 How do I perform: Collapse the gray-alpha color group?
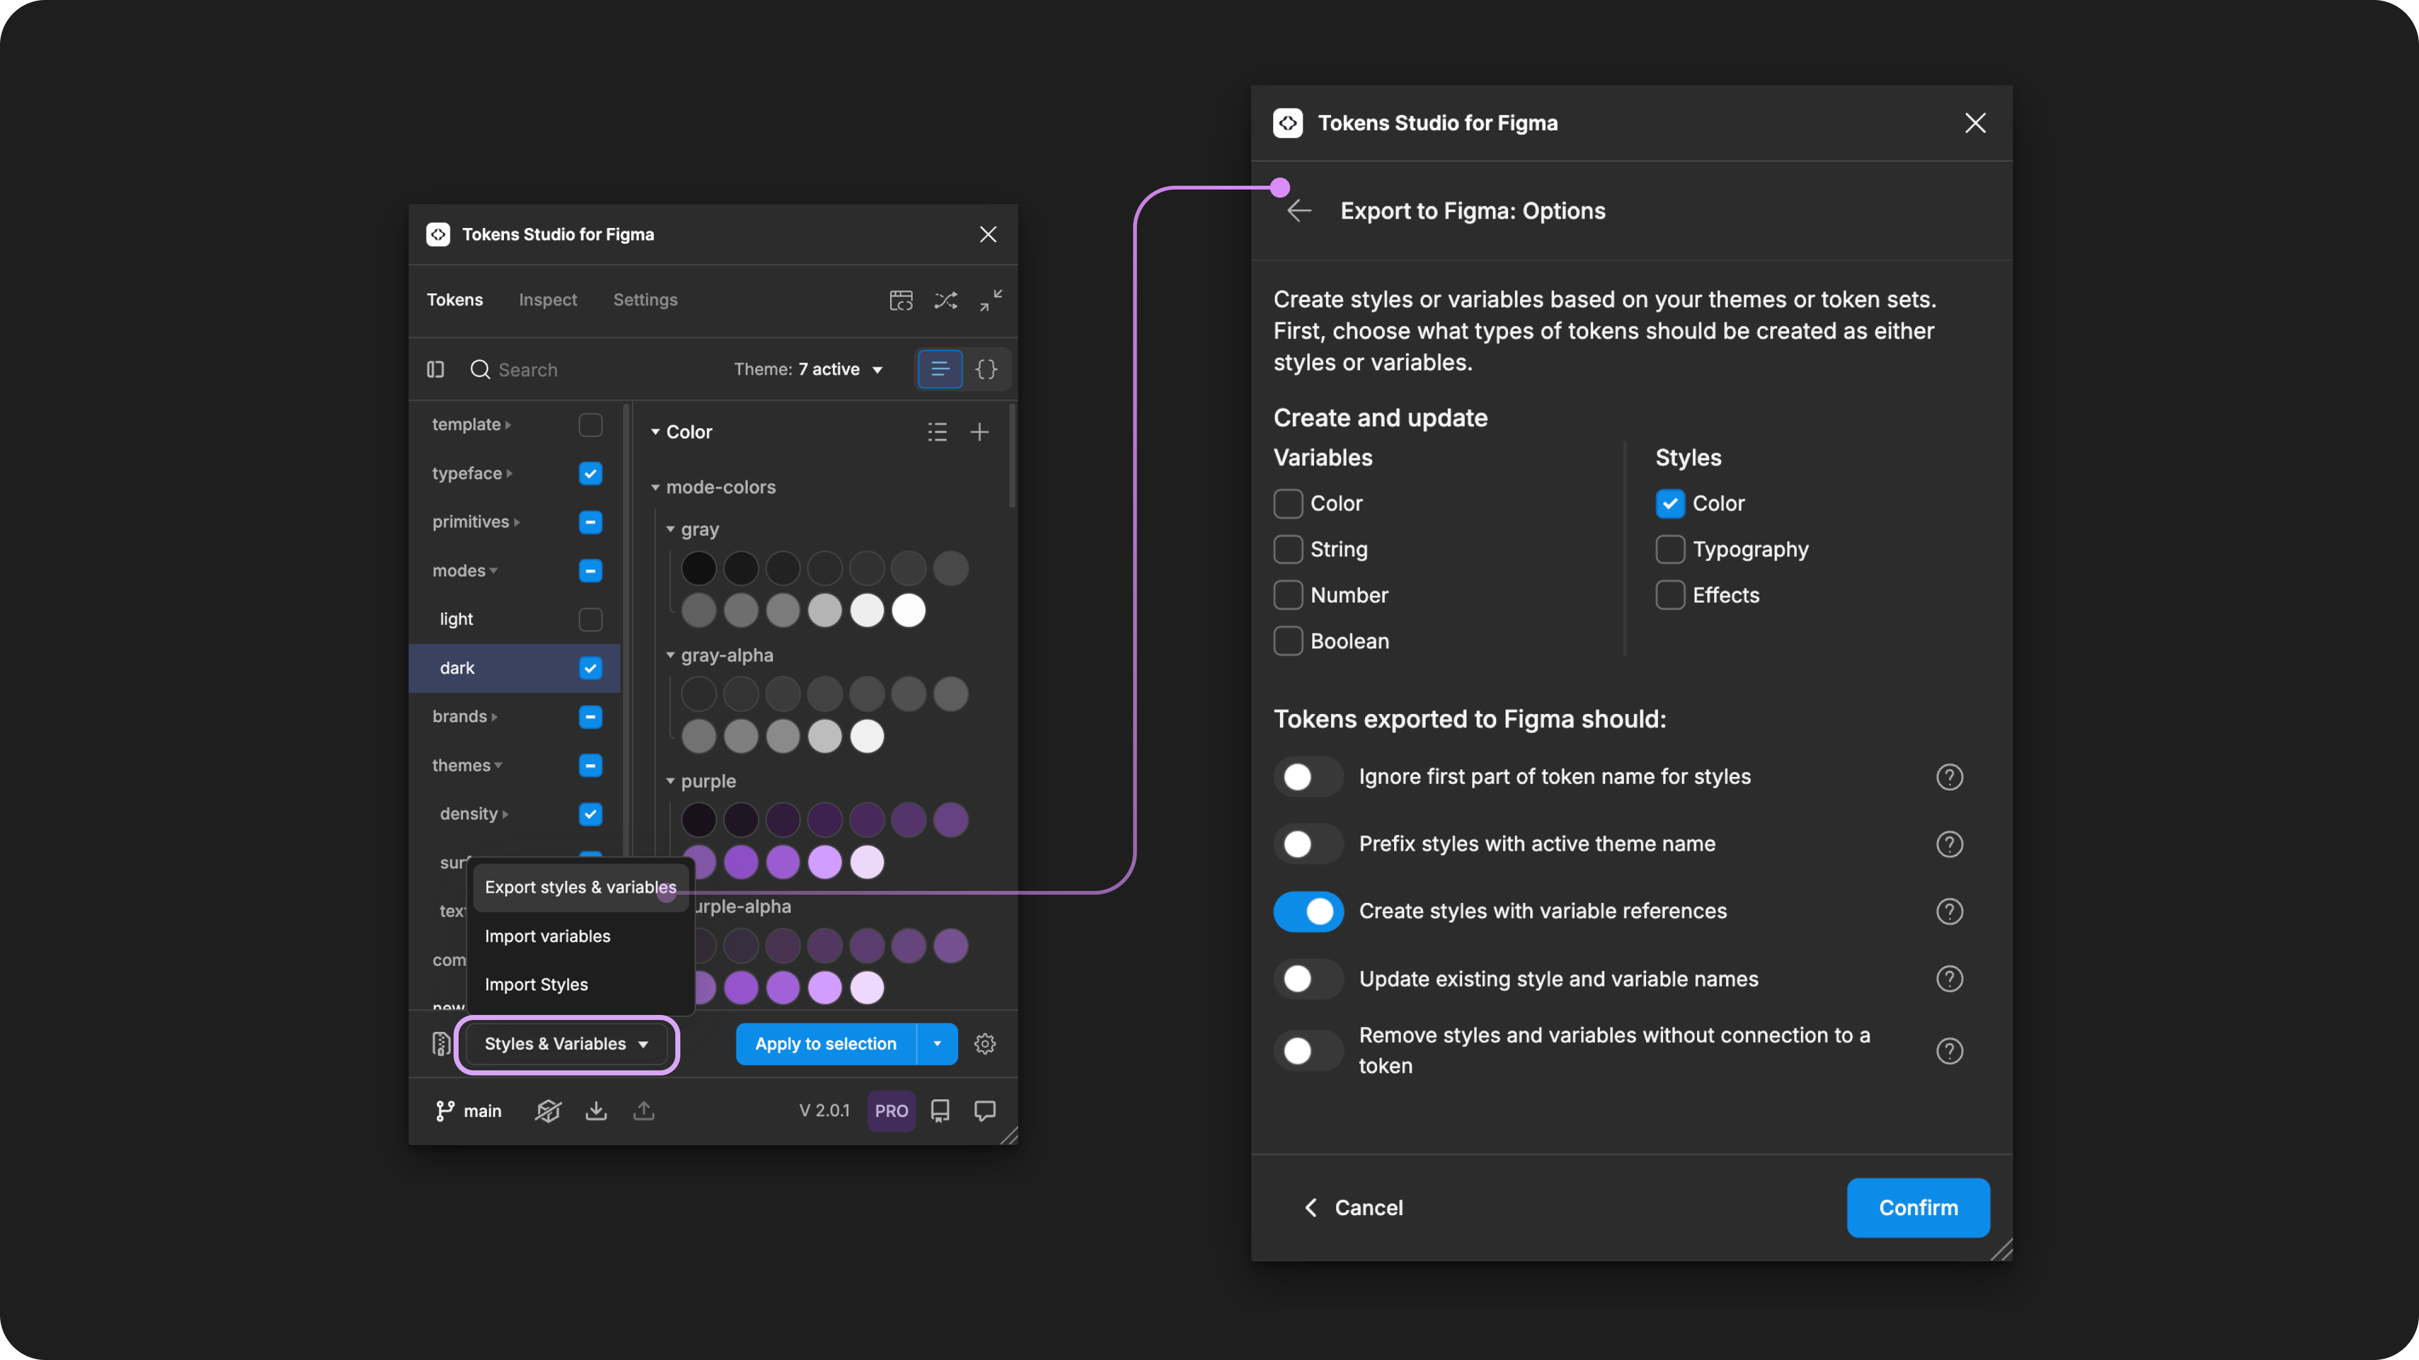(670, 655)
